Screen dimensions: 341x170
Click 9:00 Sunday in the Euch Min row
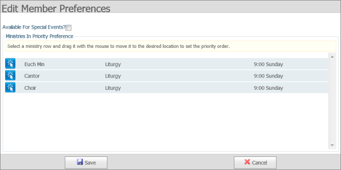click(268, 65)
